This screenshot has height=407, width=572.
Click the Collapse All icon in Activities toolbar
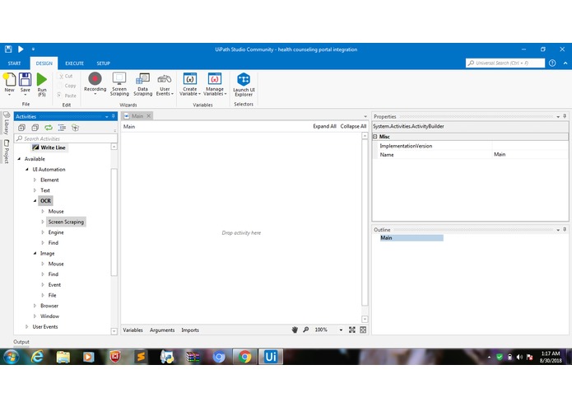pyautogui.click(x=35, y=128)
